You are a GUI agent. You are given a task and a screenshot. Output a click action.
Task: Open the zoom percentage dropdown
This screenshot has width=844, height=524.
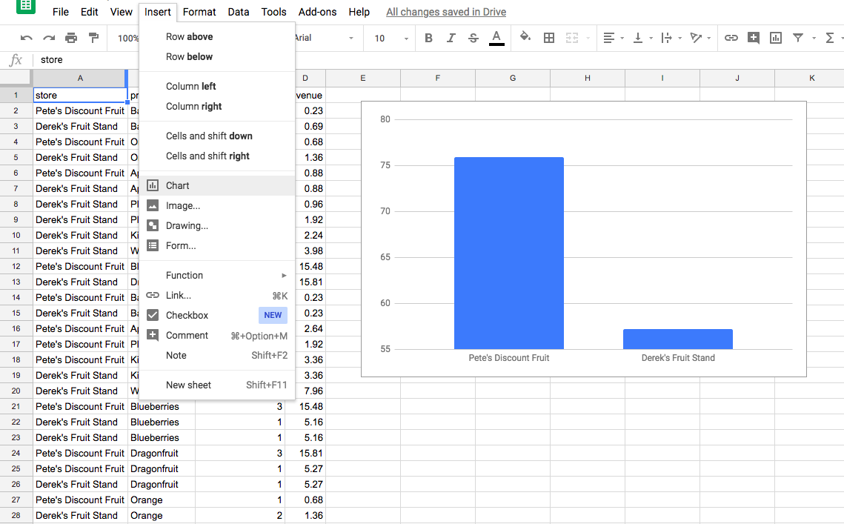(128, 39)
